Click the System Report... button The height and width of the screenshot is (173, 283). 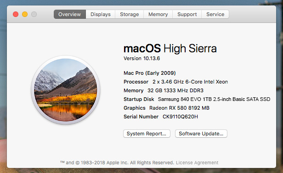147,134
